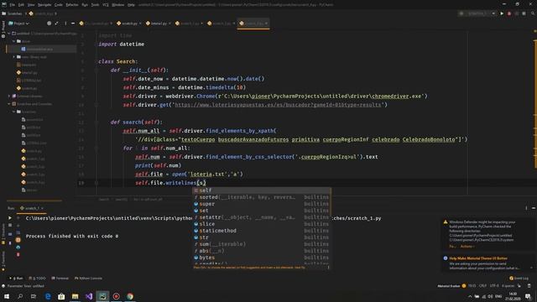This screenshot has height=302, width=537.
Task: Open the Run tool window button
Action: click(x=17, y=279)
